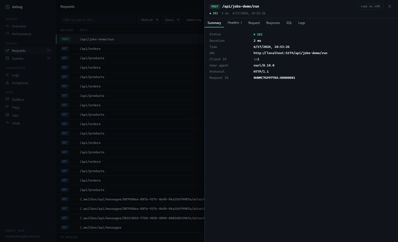Screen dimensions: 398x242
Task: Open the Request tab
Action: 254,23
